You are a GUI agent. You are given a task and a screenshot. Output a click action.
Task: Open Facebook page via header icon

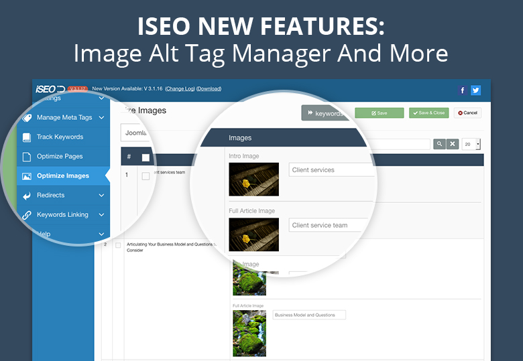[463, 90]
